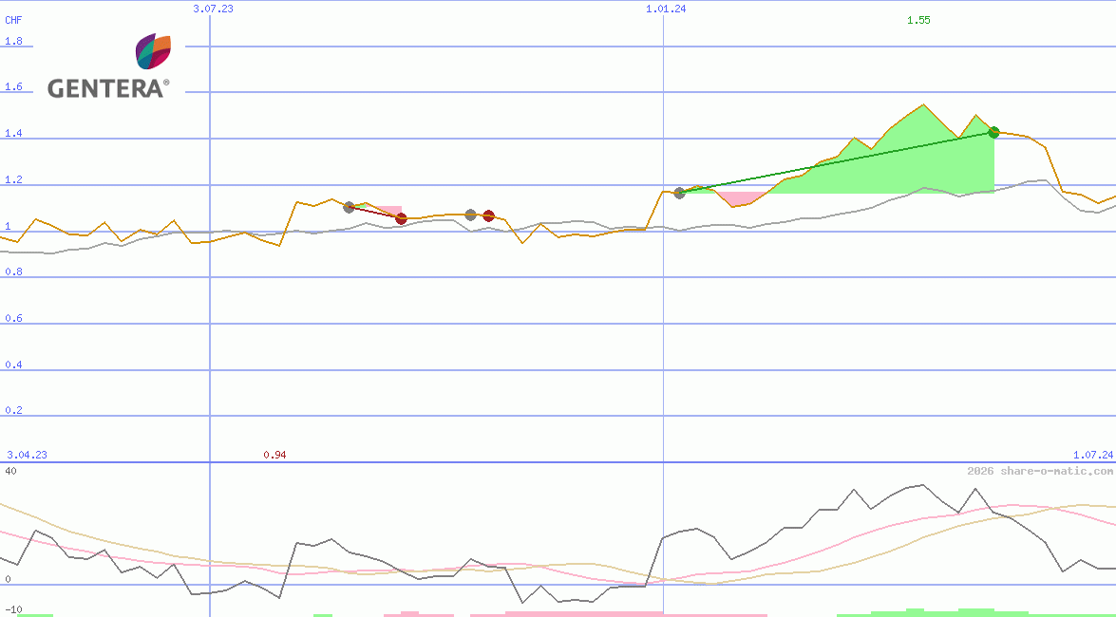
Task: Select the 1.01.24 date label at top
Action: [666, 9]
